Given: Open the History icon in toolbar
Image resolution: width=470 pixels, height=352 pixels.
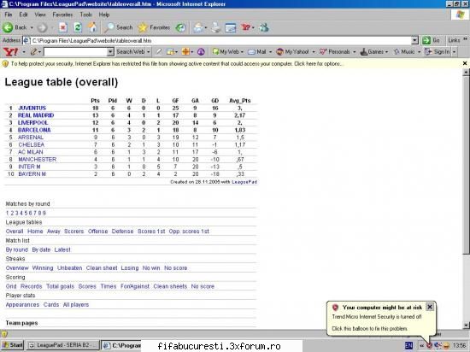Looking at the screenshot, I should point(180,28).
